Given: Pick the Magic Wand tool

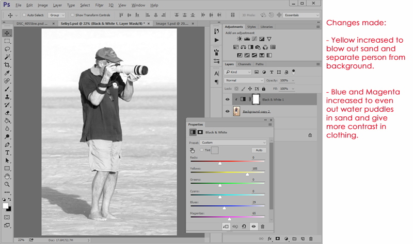Looking at the screenshot, I should 7,57.
